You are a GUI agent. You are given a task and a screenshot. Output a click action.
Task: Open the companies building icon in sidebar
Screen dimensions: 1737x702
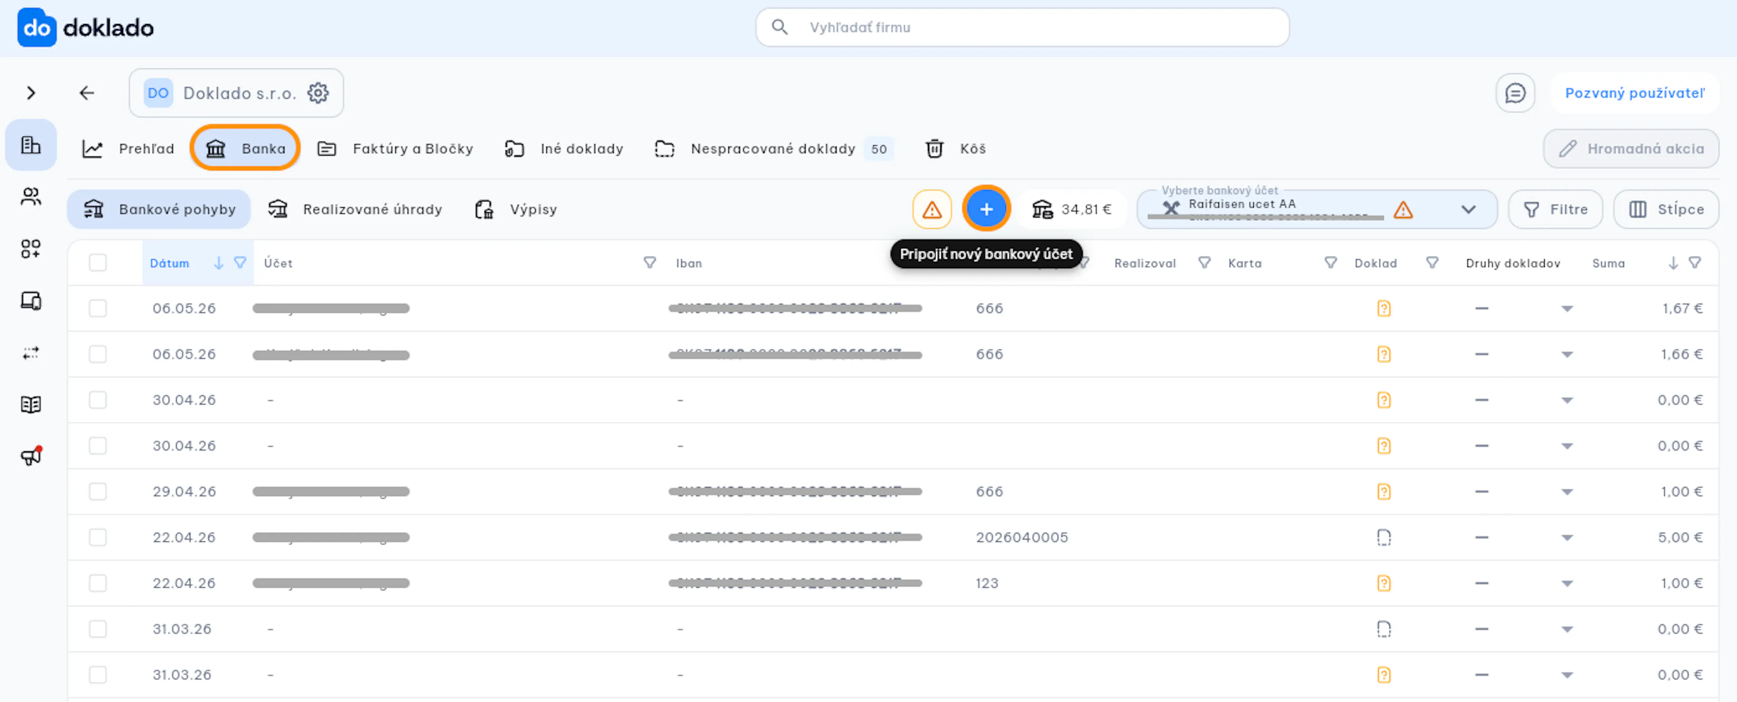click(x=31, y=145)
